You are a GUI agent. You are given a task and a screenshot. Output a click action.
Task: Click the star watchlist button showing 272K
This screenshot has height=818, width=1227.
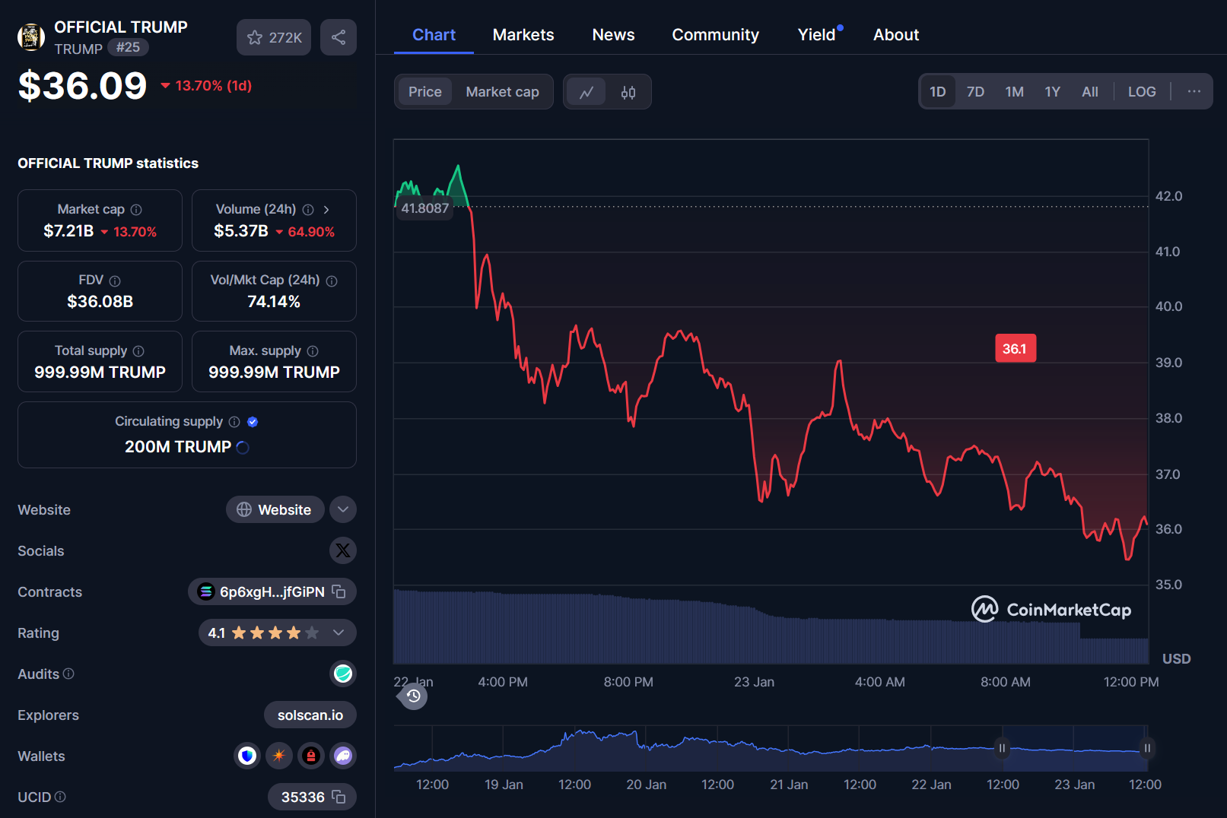coord(274,37)
